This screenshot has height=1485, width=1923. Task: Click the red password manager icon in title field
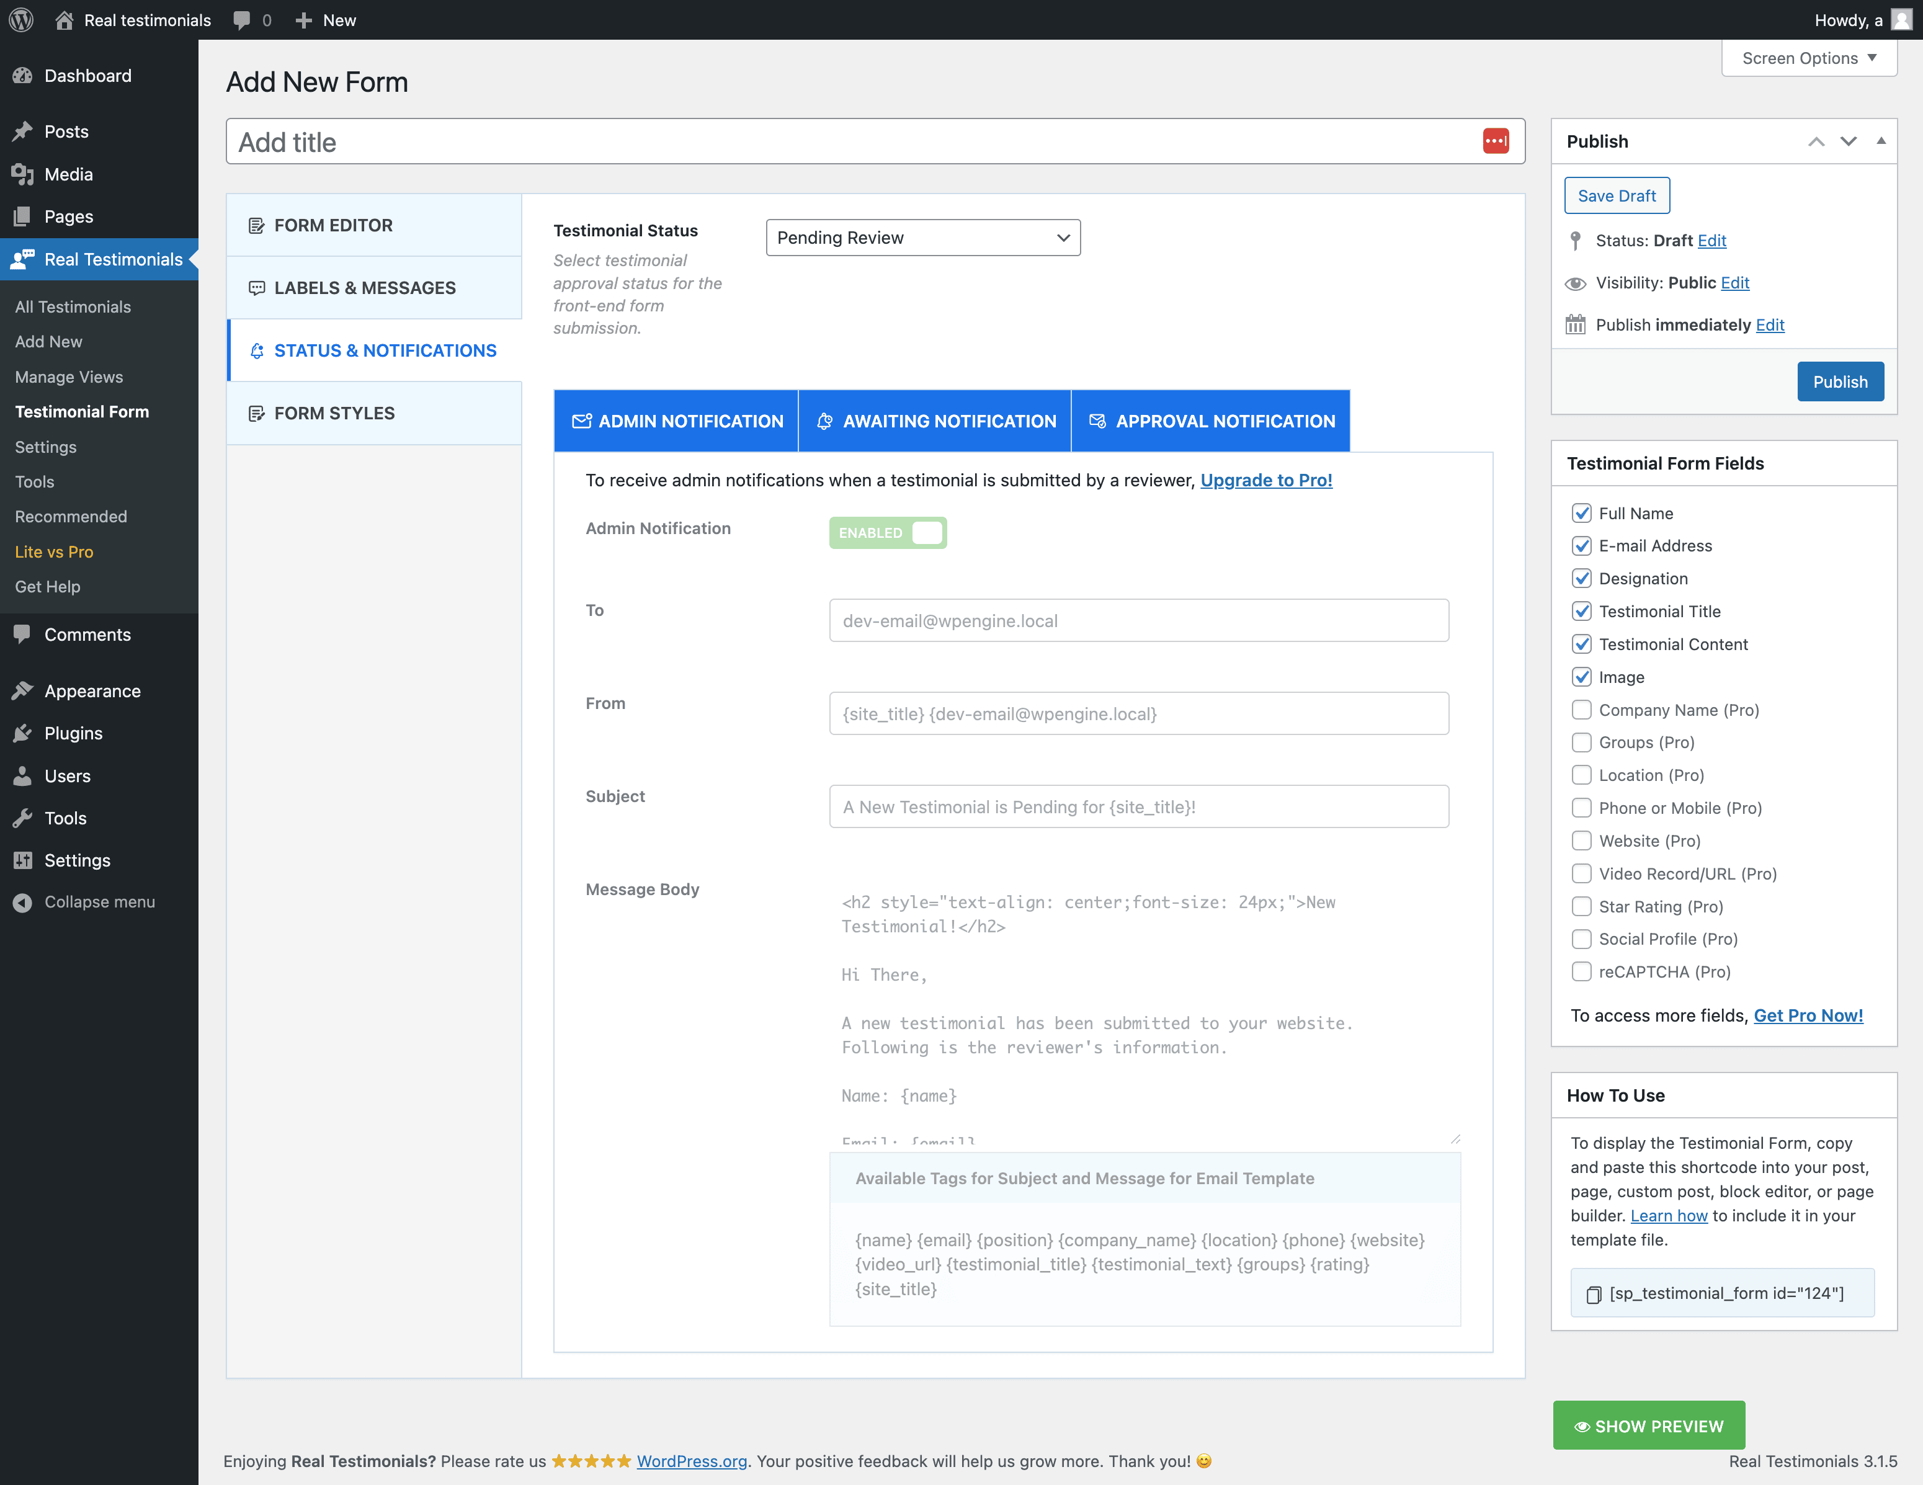[x=1495, y=141]
